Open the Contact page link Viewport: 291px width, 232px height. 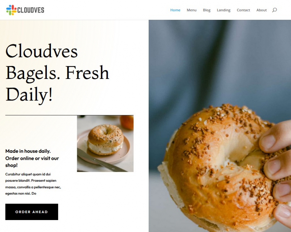tap(243, 10)
